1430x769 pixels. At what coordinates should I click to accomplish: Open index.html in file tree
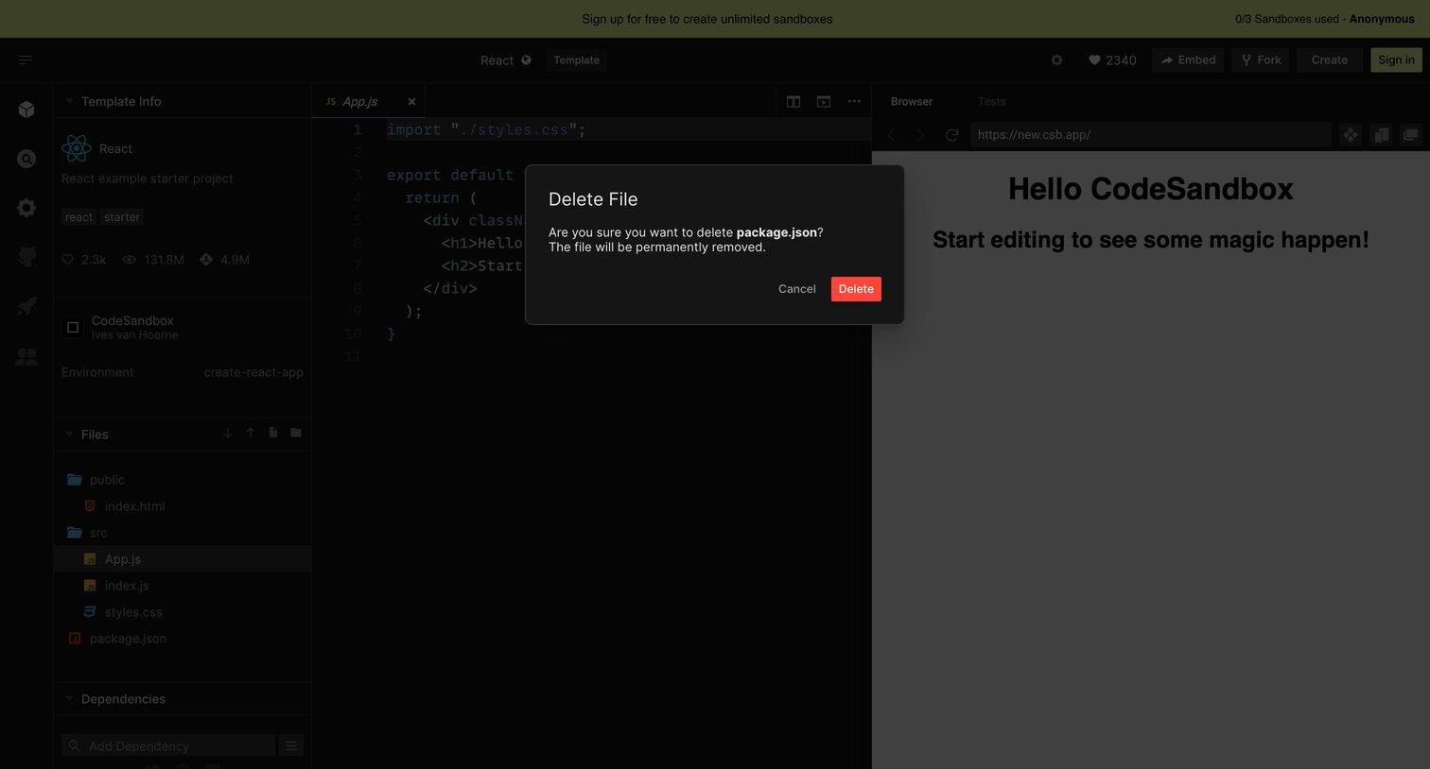click(x=183, y=506)
